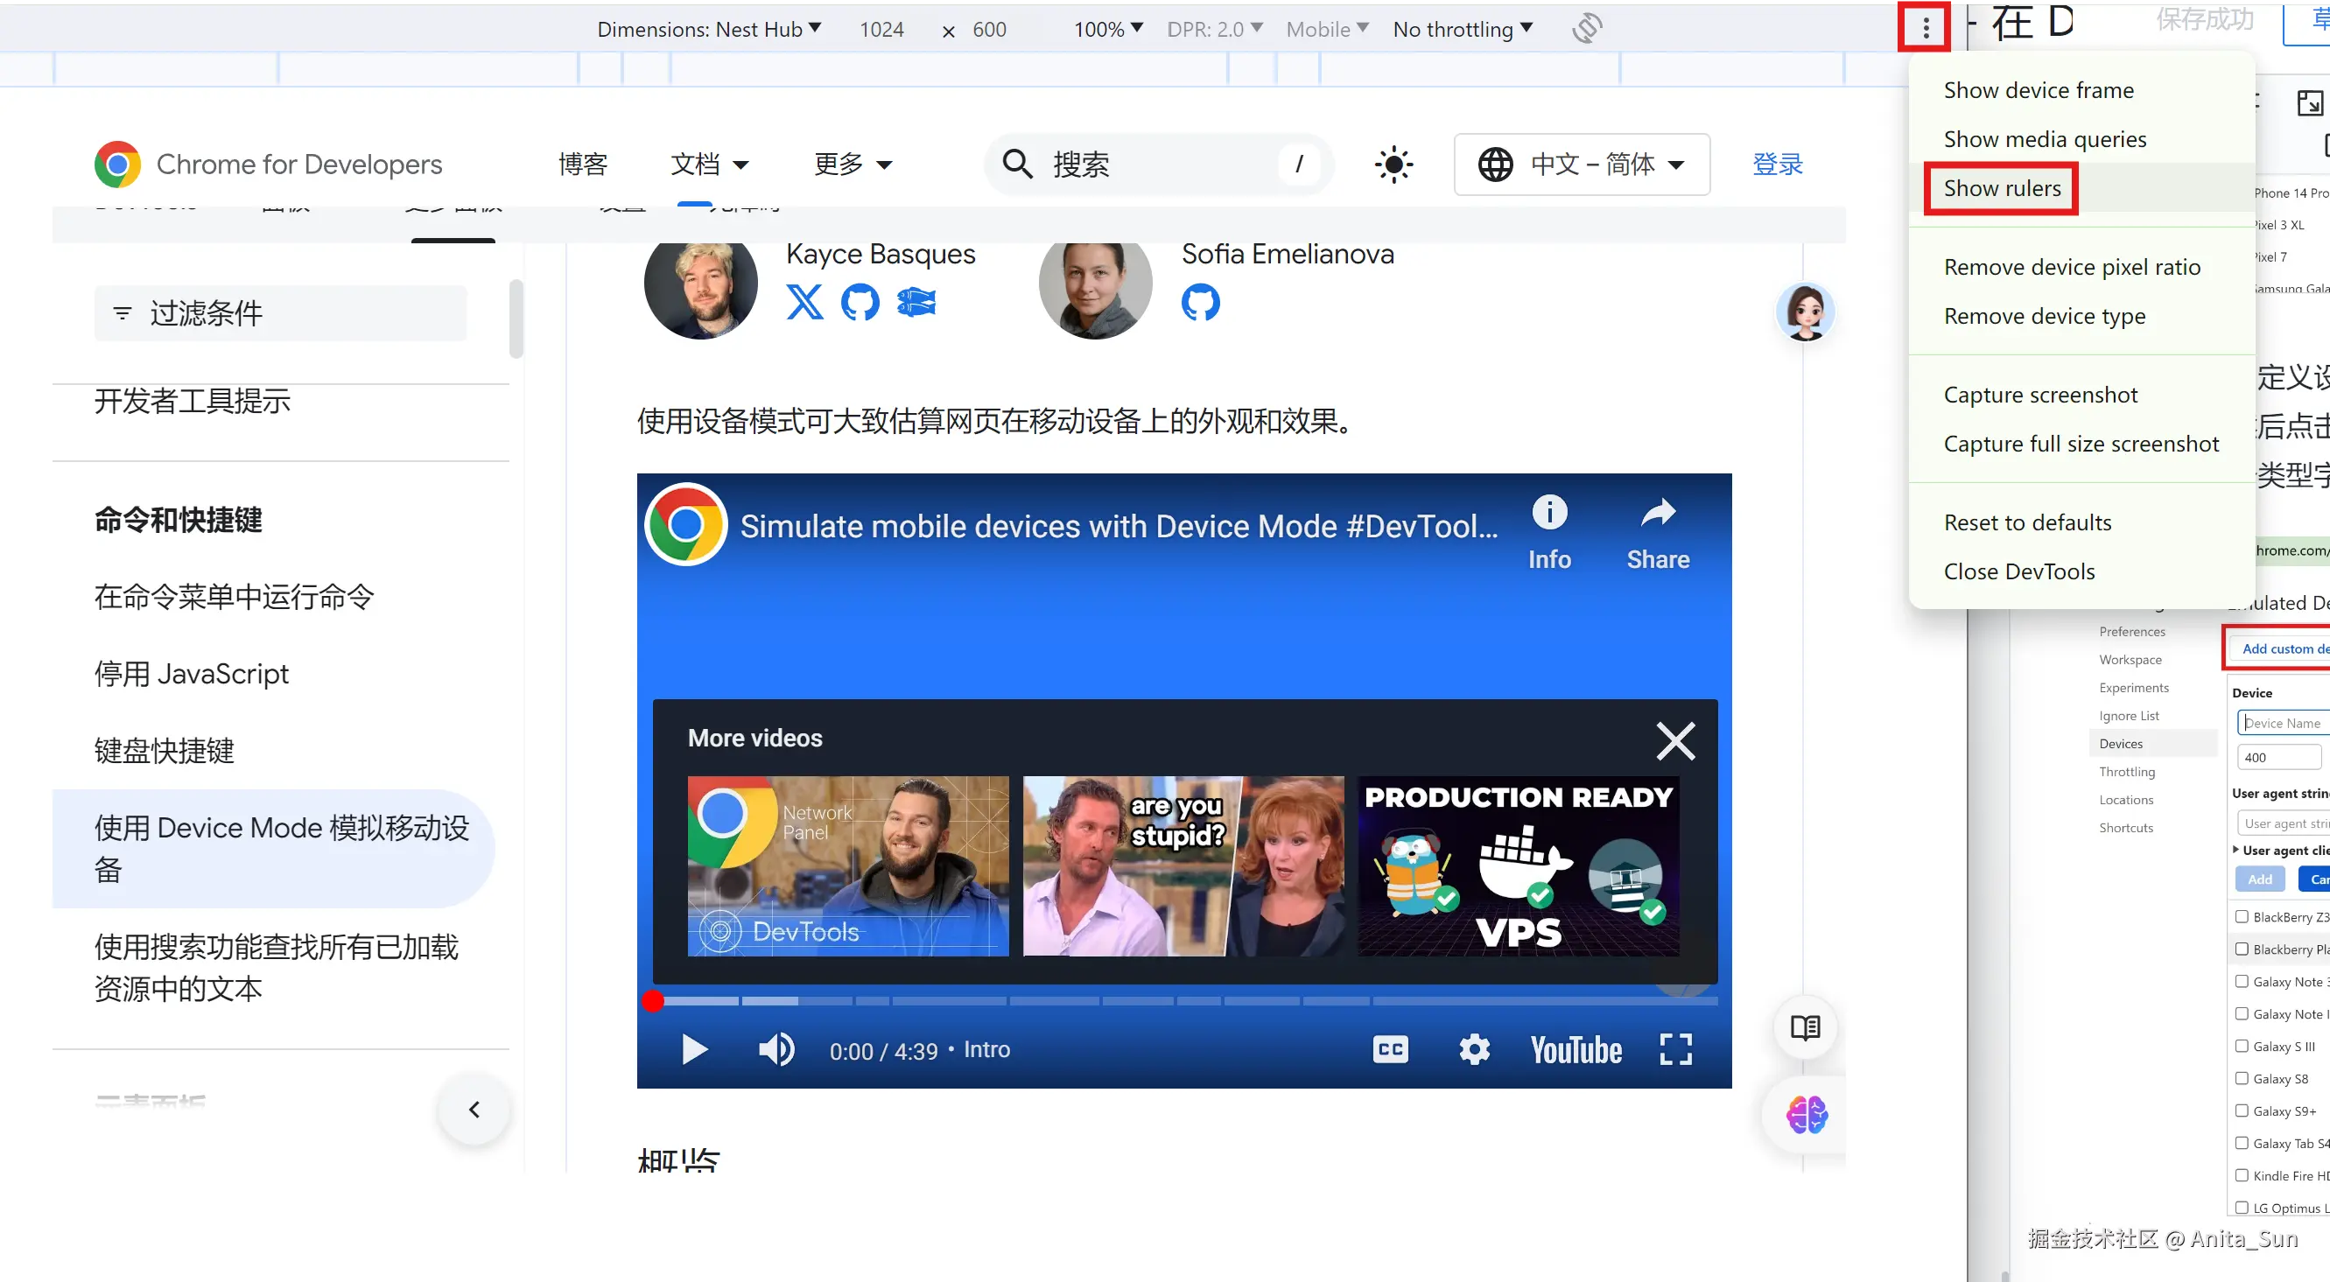Viewport: 2330px width, 1282px height.
Task: Open Sofia Emelianova's GitHub icon
Action: tap(1200, 302)
